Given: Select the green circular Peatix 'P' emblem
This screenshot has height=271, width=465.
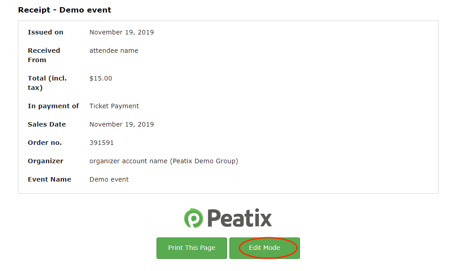Looking at the screenshot, I should 194,218.
